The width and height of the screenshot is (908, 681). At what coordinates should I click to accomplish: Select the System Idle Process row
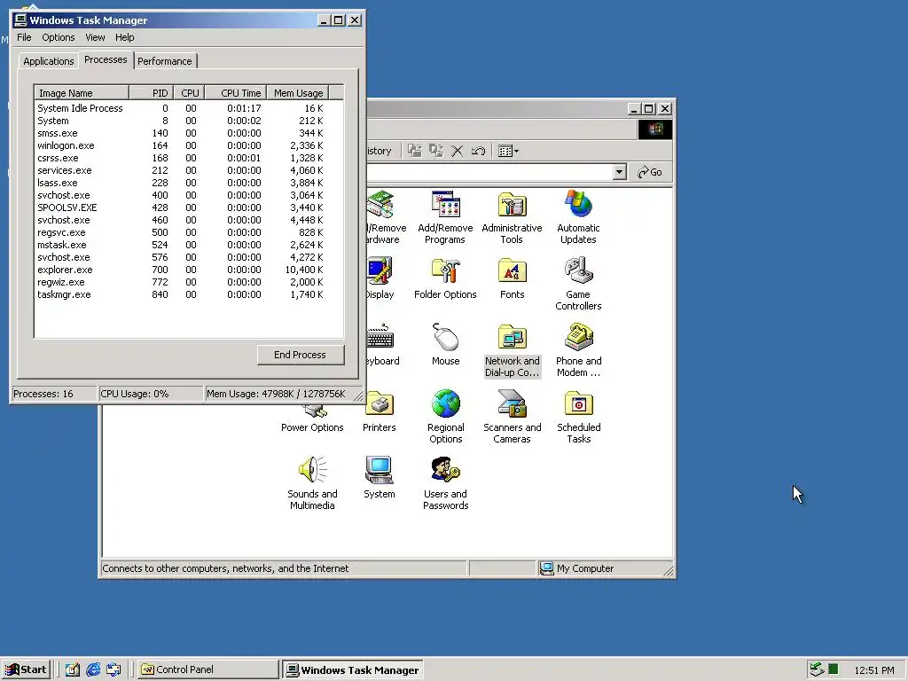pos(189,108)
